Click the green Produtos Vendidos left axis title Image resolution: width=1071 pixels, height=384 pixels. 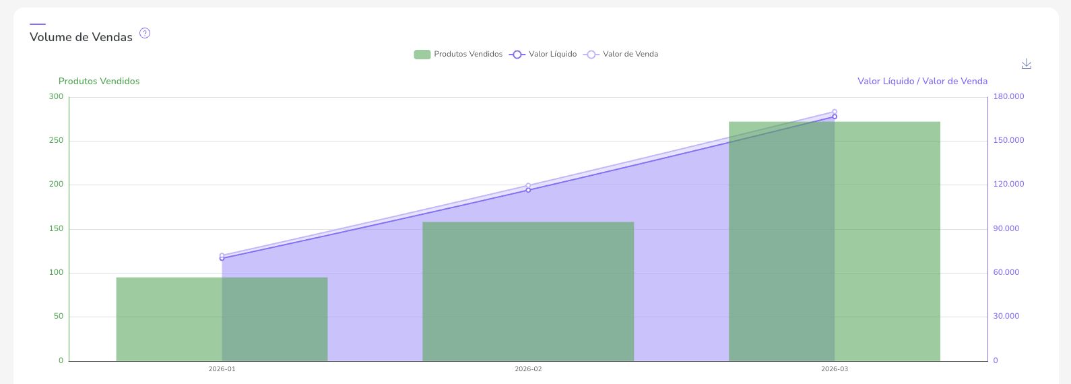(x=99, y=82)
